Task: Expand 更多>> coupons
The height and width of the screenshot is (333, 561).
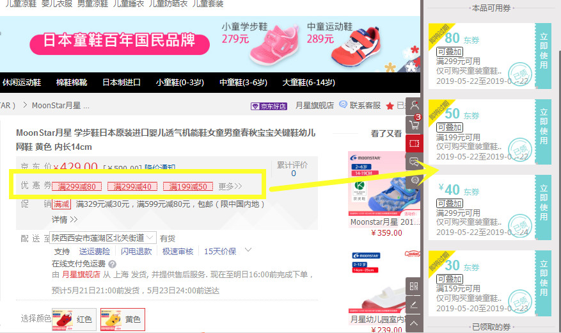Action: pyautogui.click(x=230, y=186)
